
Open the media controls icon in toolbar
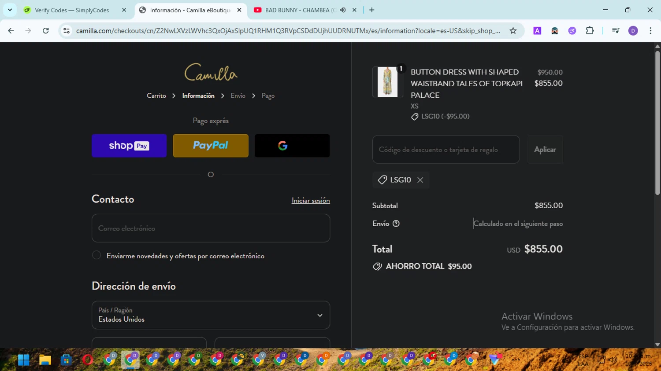pyautogui.click(x=616, y=31)
